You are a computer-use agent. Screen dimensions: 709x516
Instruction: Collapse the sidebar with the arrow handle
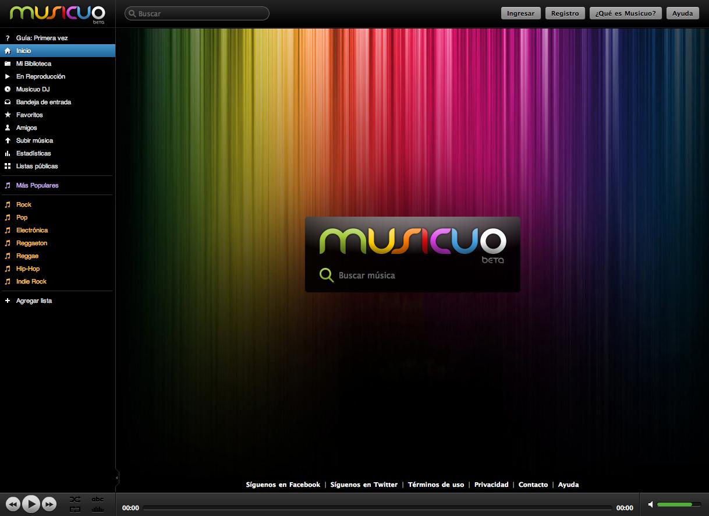[117, 478]
